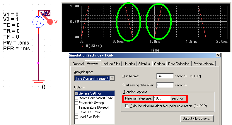Select the red voltage probe marker
Viewport: 232px width, 125px height.
50,22
